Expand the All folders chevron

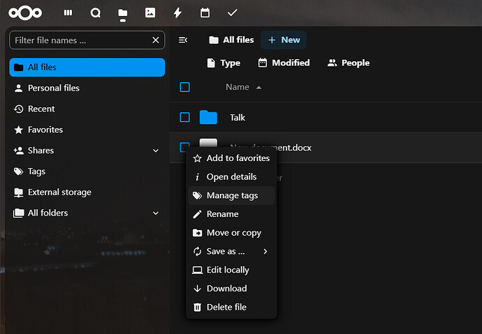point(155,213)
